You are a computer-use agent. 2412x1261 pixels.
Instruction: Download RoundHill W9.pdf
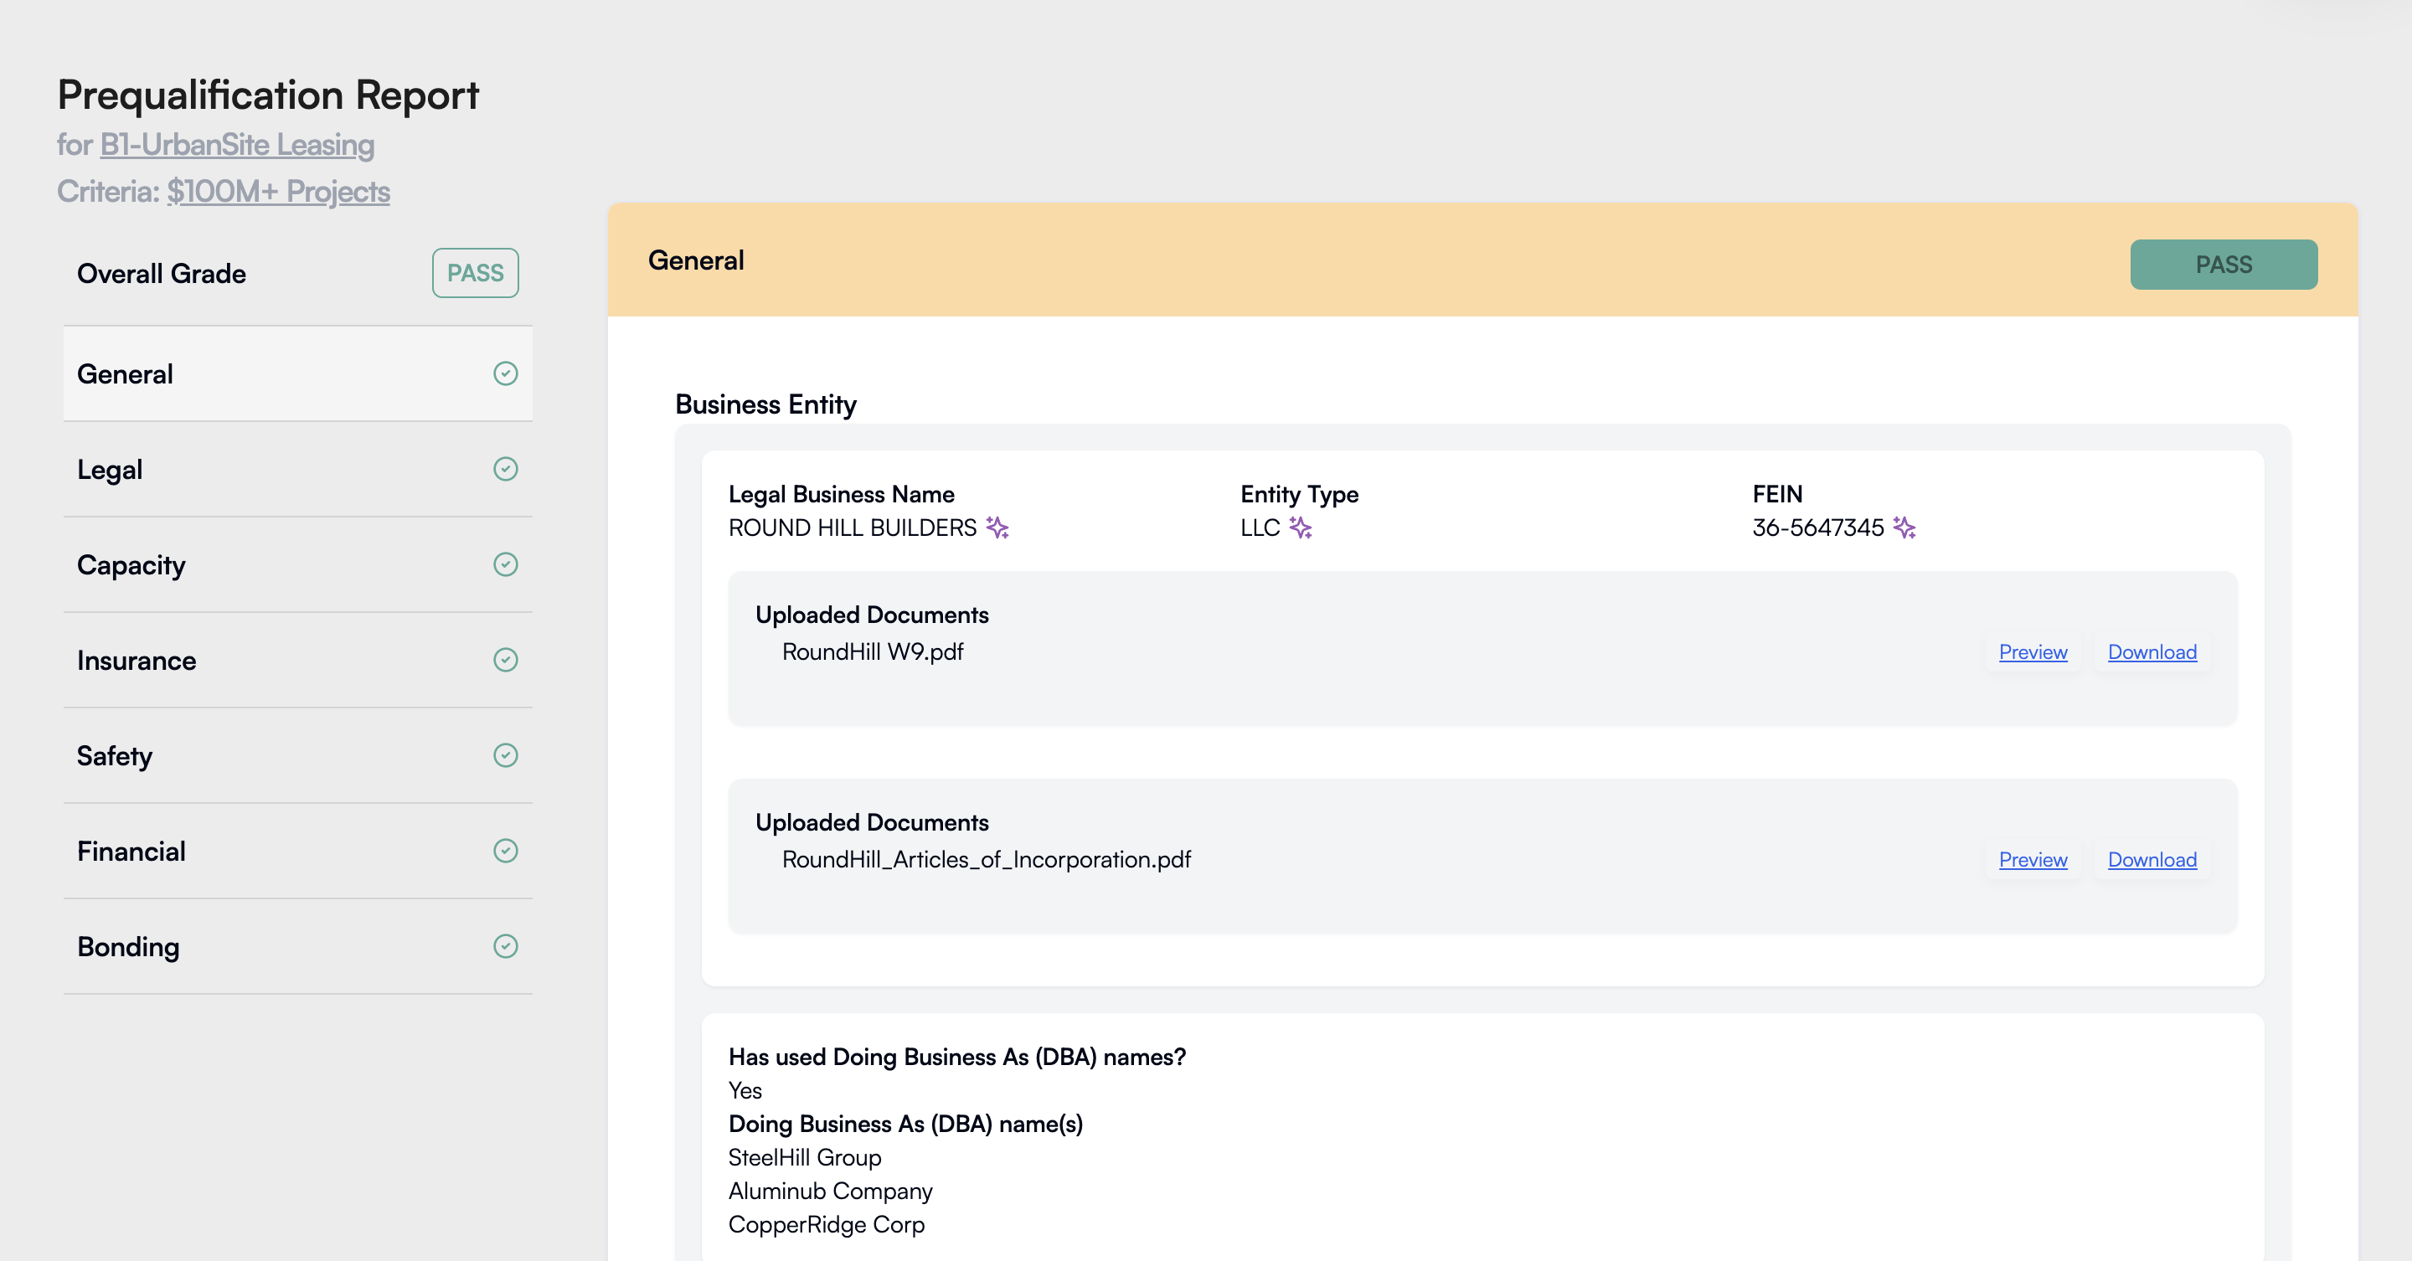[x=2152, y=651]
